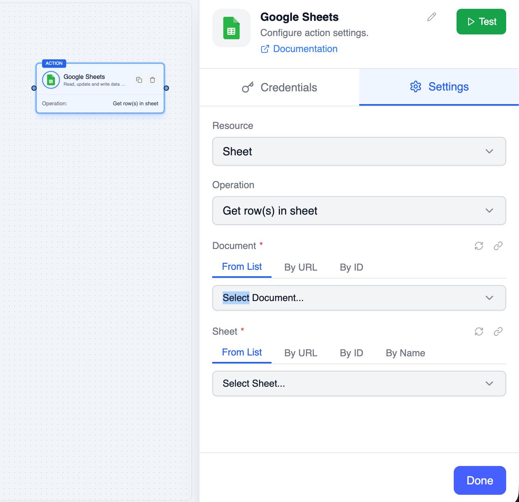This screenshot has width=519, height=502.
Task: Switch to the Credentials tab
Action: [280, 87]
